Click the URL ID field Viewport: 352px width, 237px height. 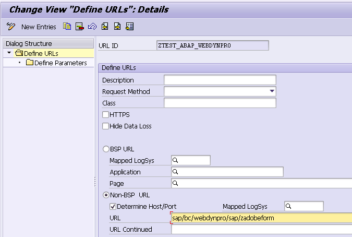point(212,45)
